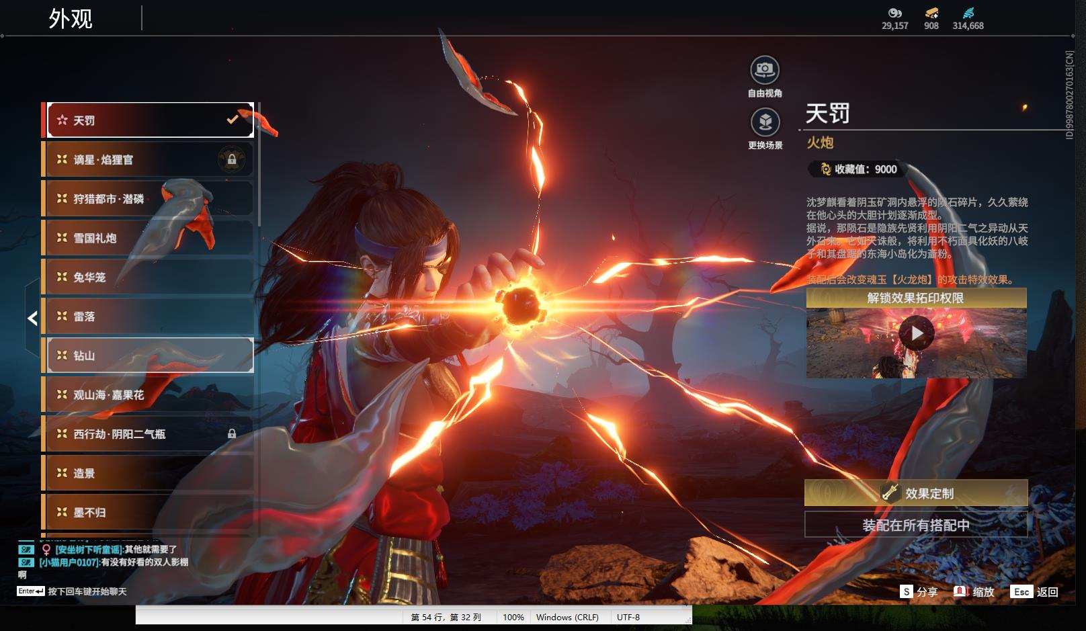
Task: Click the female symbol in chat
Action: point(46,550)
